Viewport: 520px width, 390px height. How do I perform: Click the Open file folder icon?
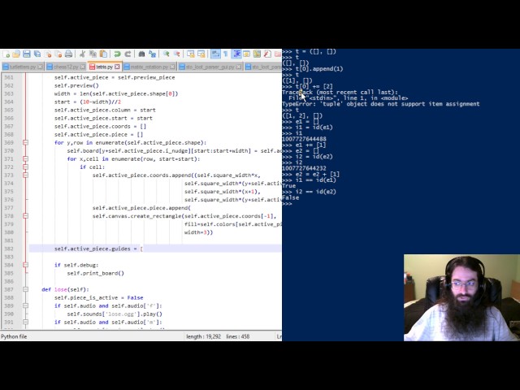point(16,54)
